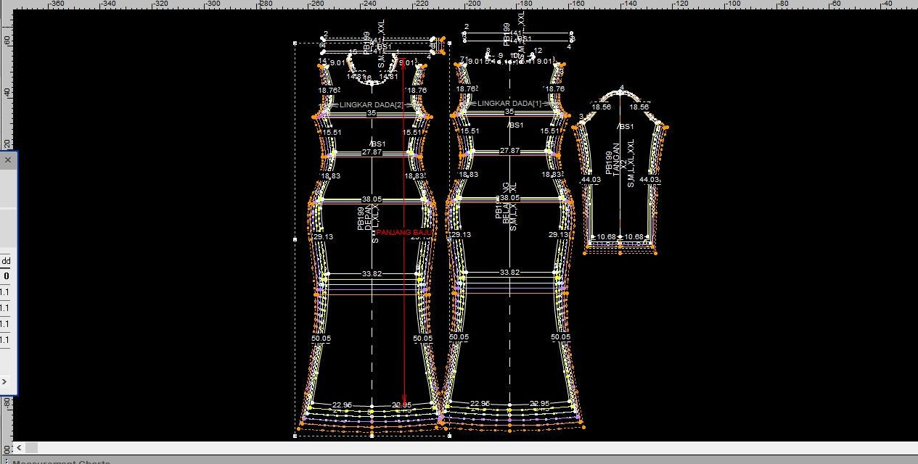918x464 pixels.
Task: Select the "dd" column header
Action: click(6, 261)
